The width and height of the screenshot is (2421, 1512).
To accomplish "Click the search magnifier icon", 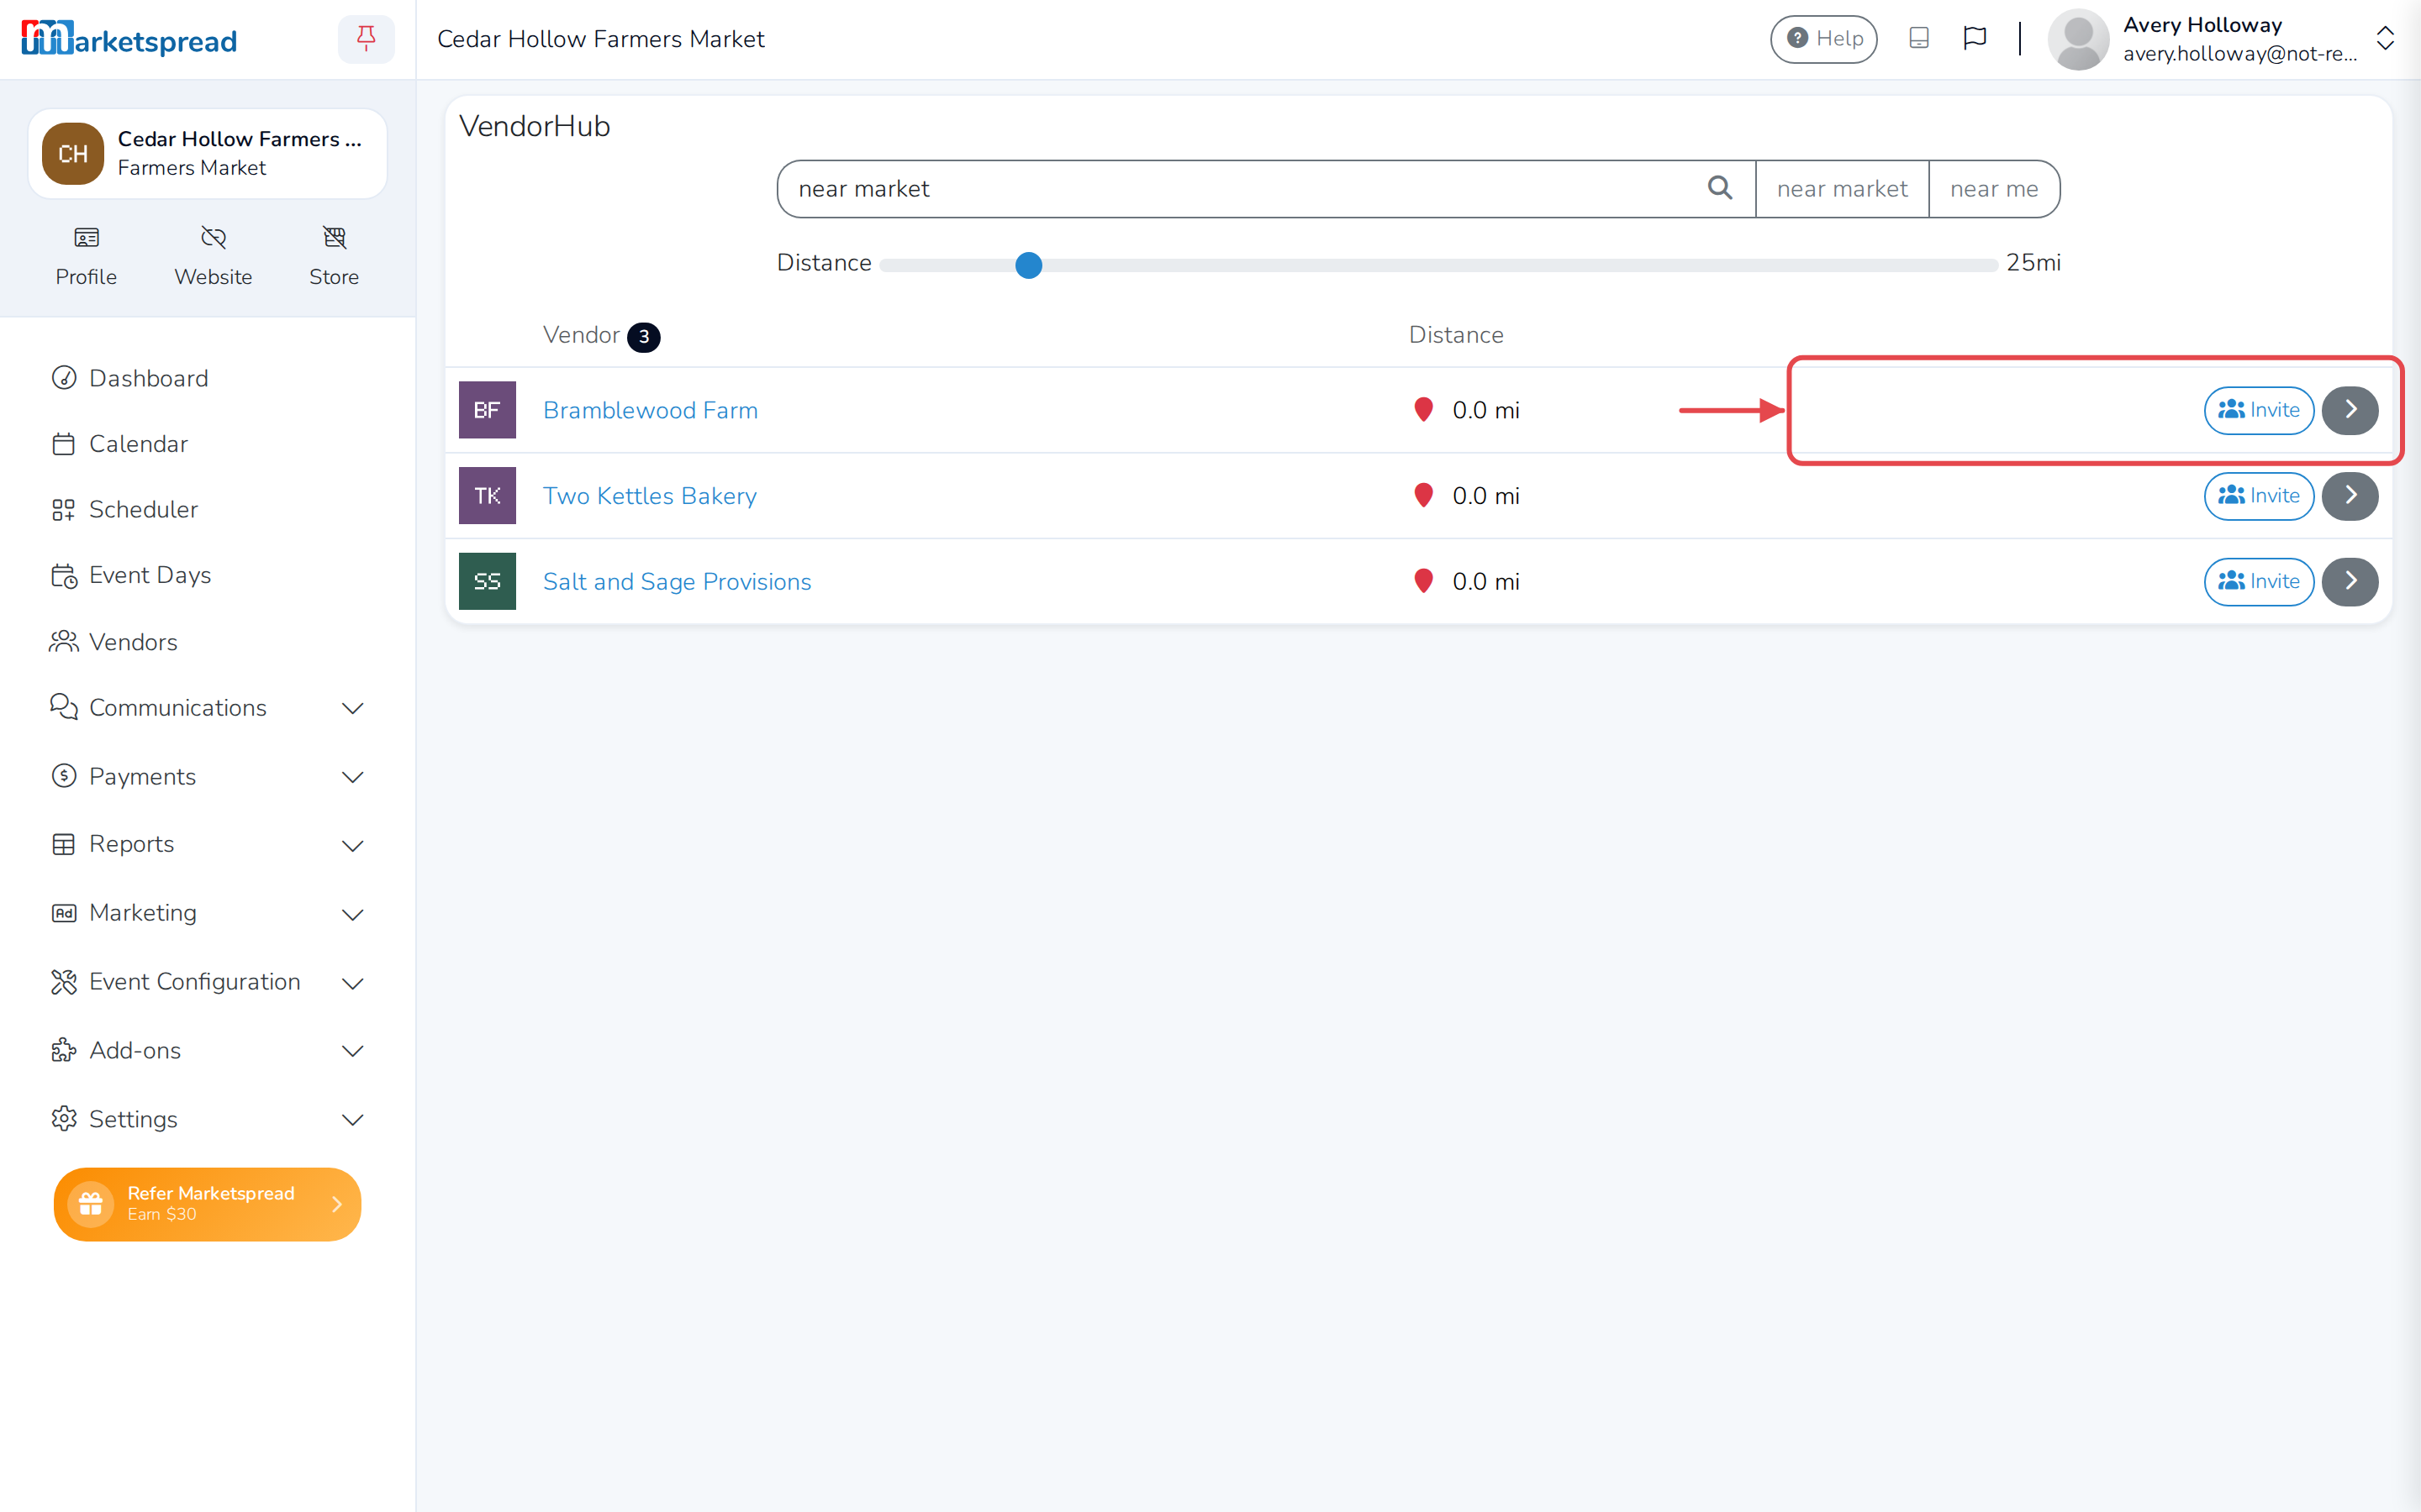I will pyautogui.click(x=1720, y=188).
